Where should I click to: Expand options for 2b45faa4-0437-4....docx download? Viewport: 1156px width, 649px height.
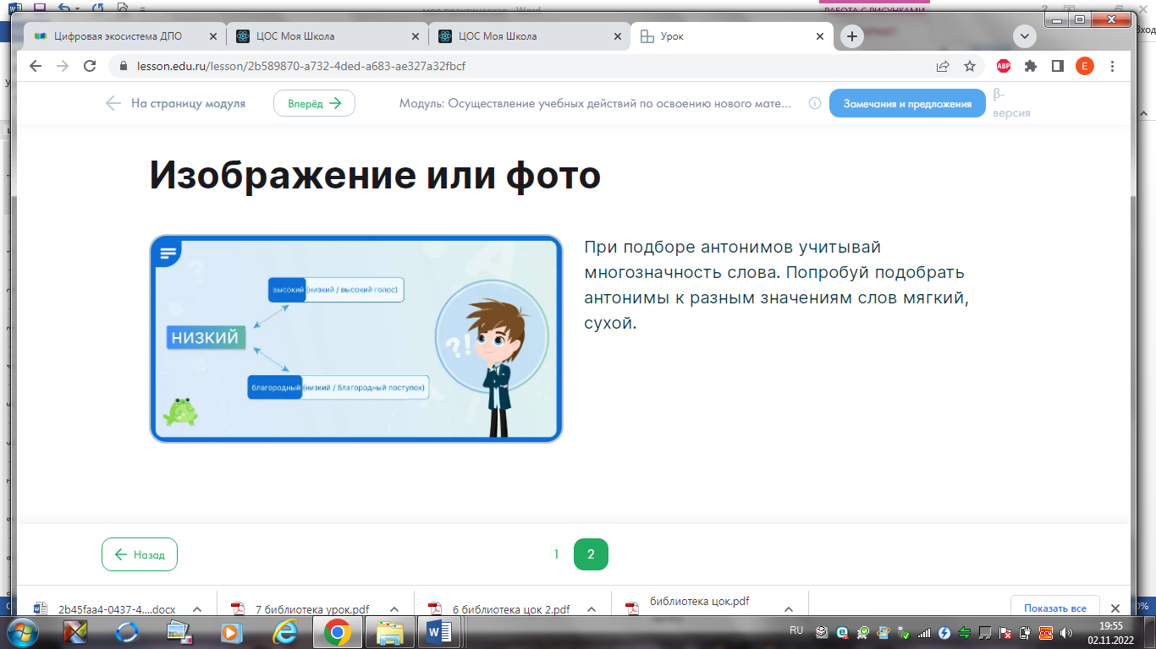click(196, 609)
